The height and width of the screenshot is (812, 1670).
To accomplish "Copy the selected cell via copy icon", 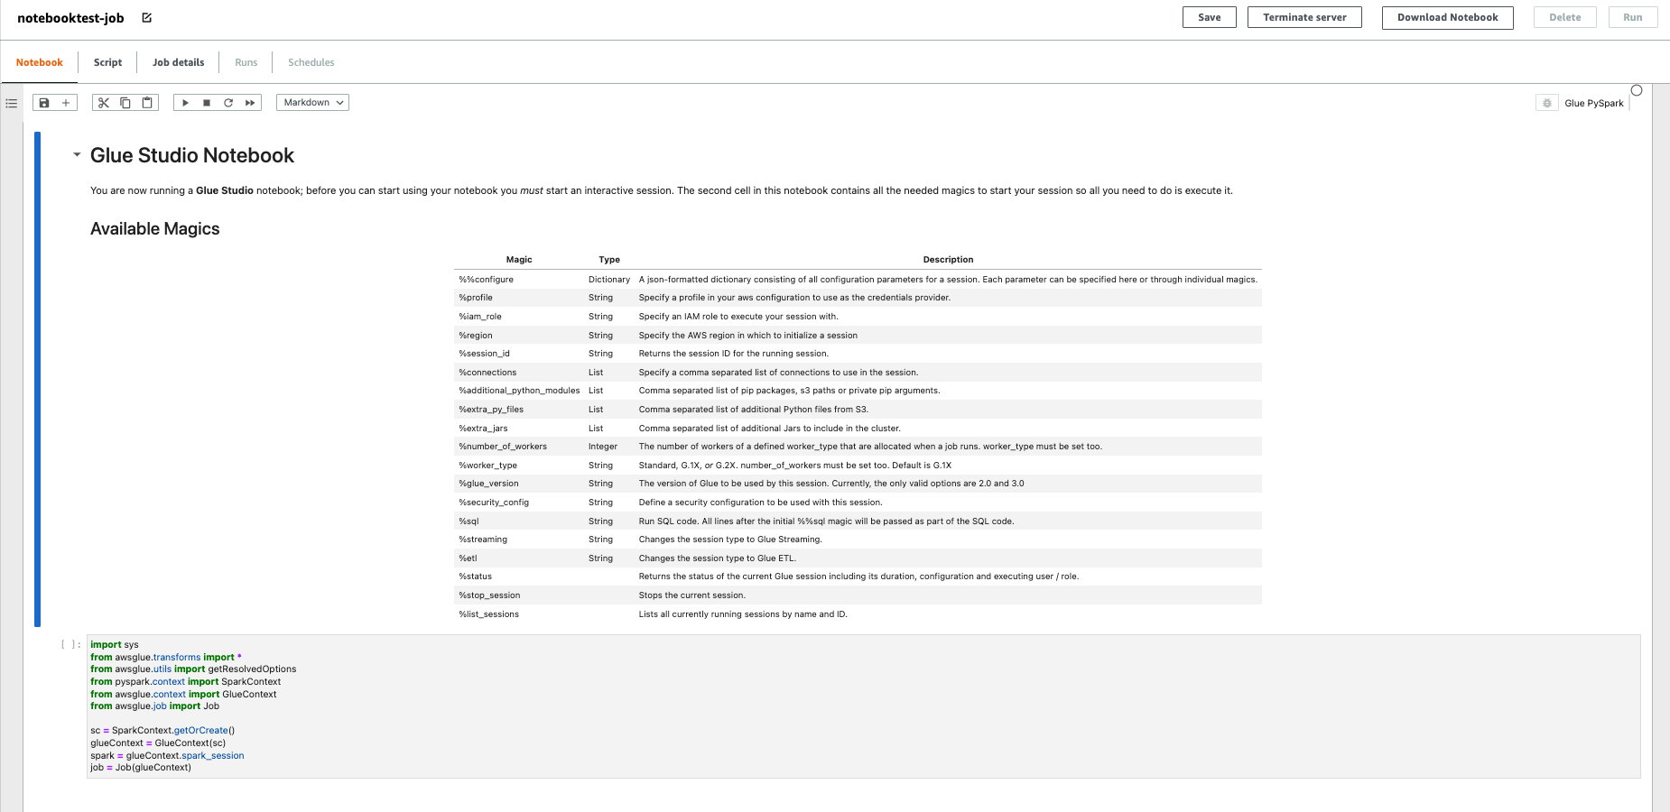I will (x=125, y=102).
